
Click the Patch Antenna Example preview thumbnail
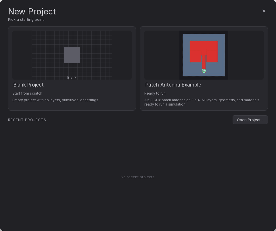click(204, 55)
